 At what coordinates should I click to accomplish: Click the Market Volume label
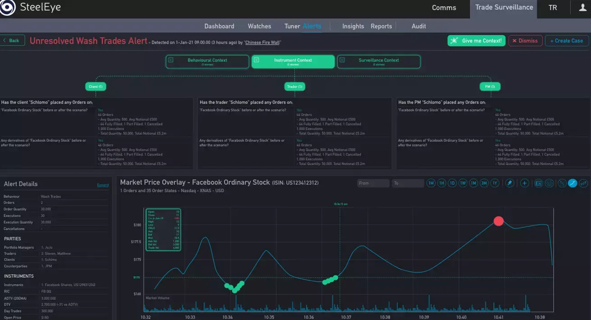pos(157,298)
